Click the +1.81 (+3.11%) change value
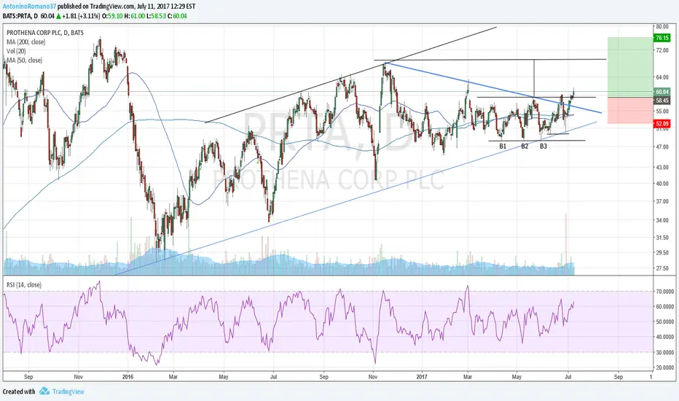679x401 pixels. coord(81,16)
